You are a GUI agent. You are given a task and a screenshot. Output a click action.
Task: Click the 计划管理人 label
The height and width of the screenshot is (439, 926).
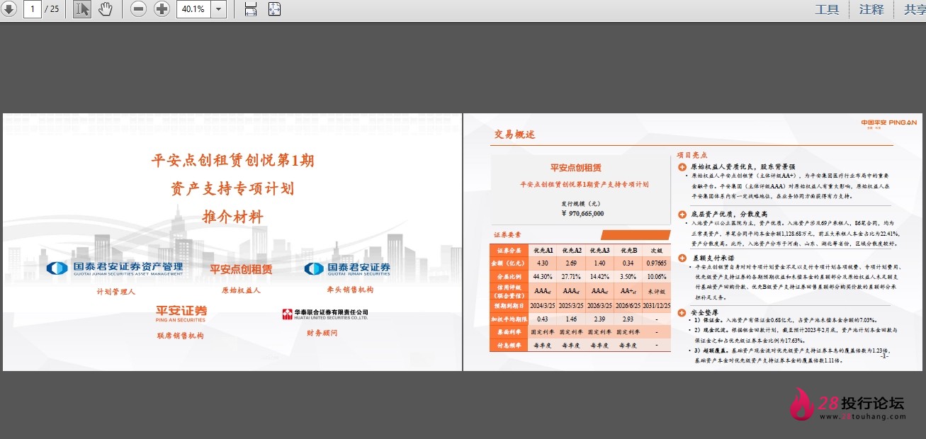[116, 291]
